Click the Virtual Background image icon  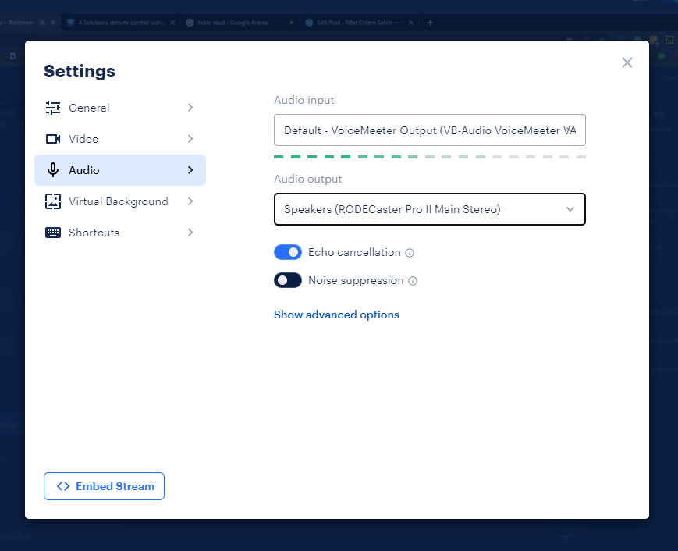[x=53, y=201]
